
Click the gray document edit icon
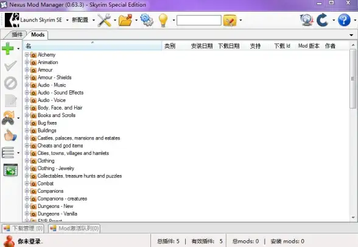pyautogui.click(x=11, y=101)
